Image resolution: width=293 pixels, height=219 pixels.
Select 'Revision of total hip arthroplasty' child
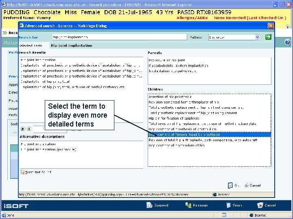click(x=203, y=140)
